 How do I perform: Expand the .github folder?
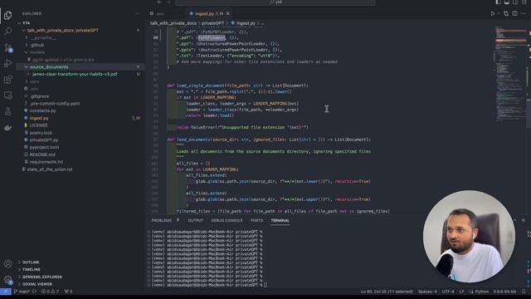tap(37, 45)
